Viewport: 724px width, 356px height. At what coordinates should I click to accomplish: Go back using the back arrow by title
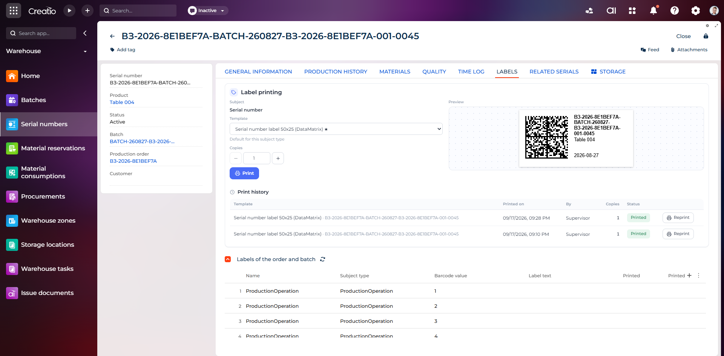[112, 36]
